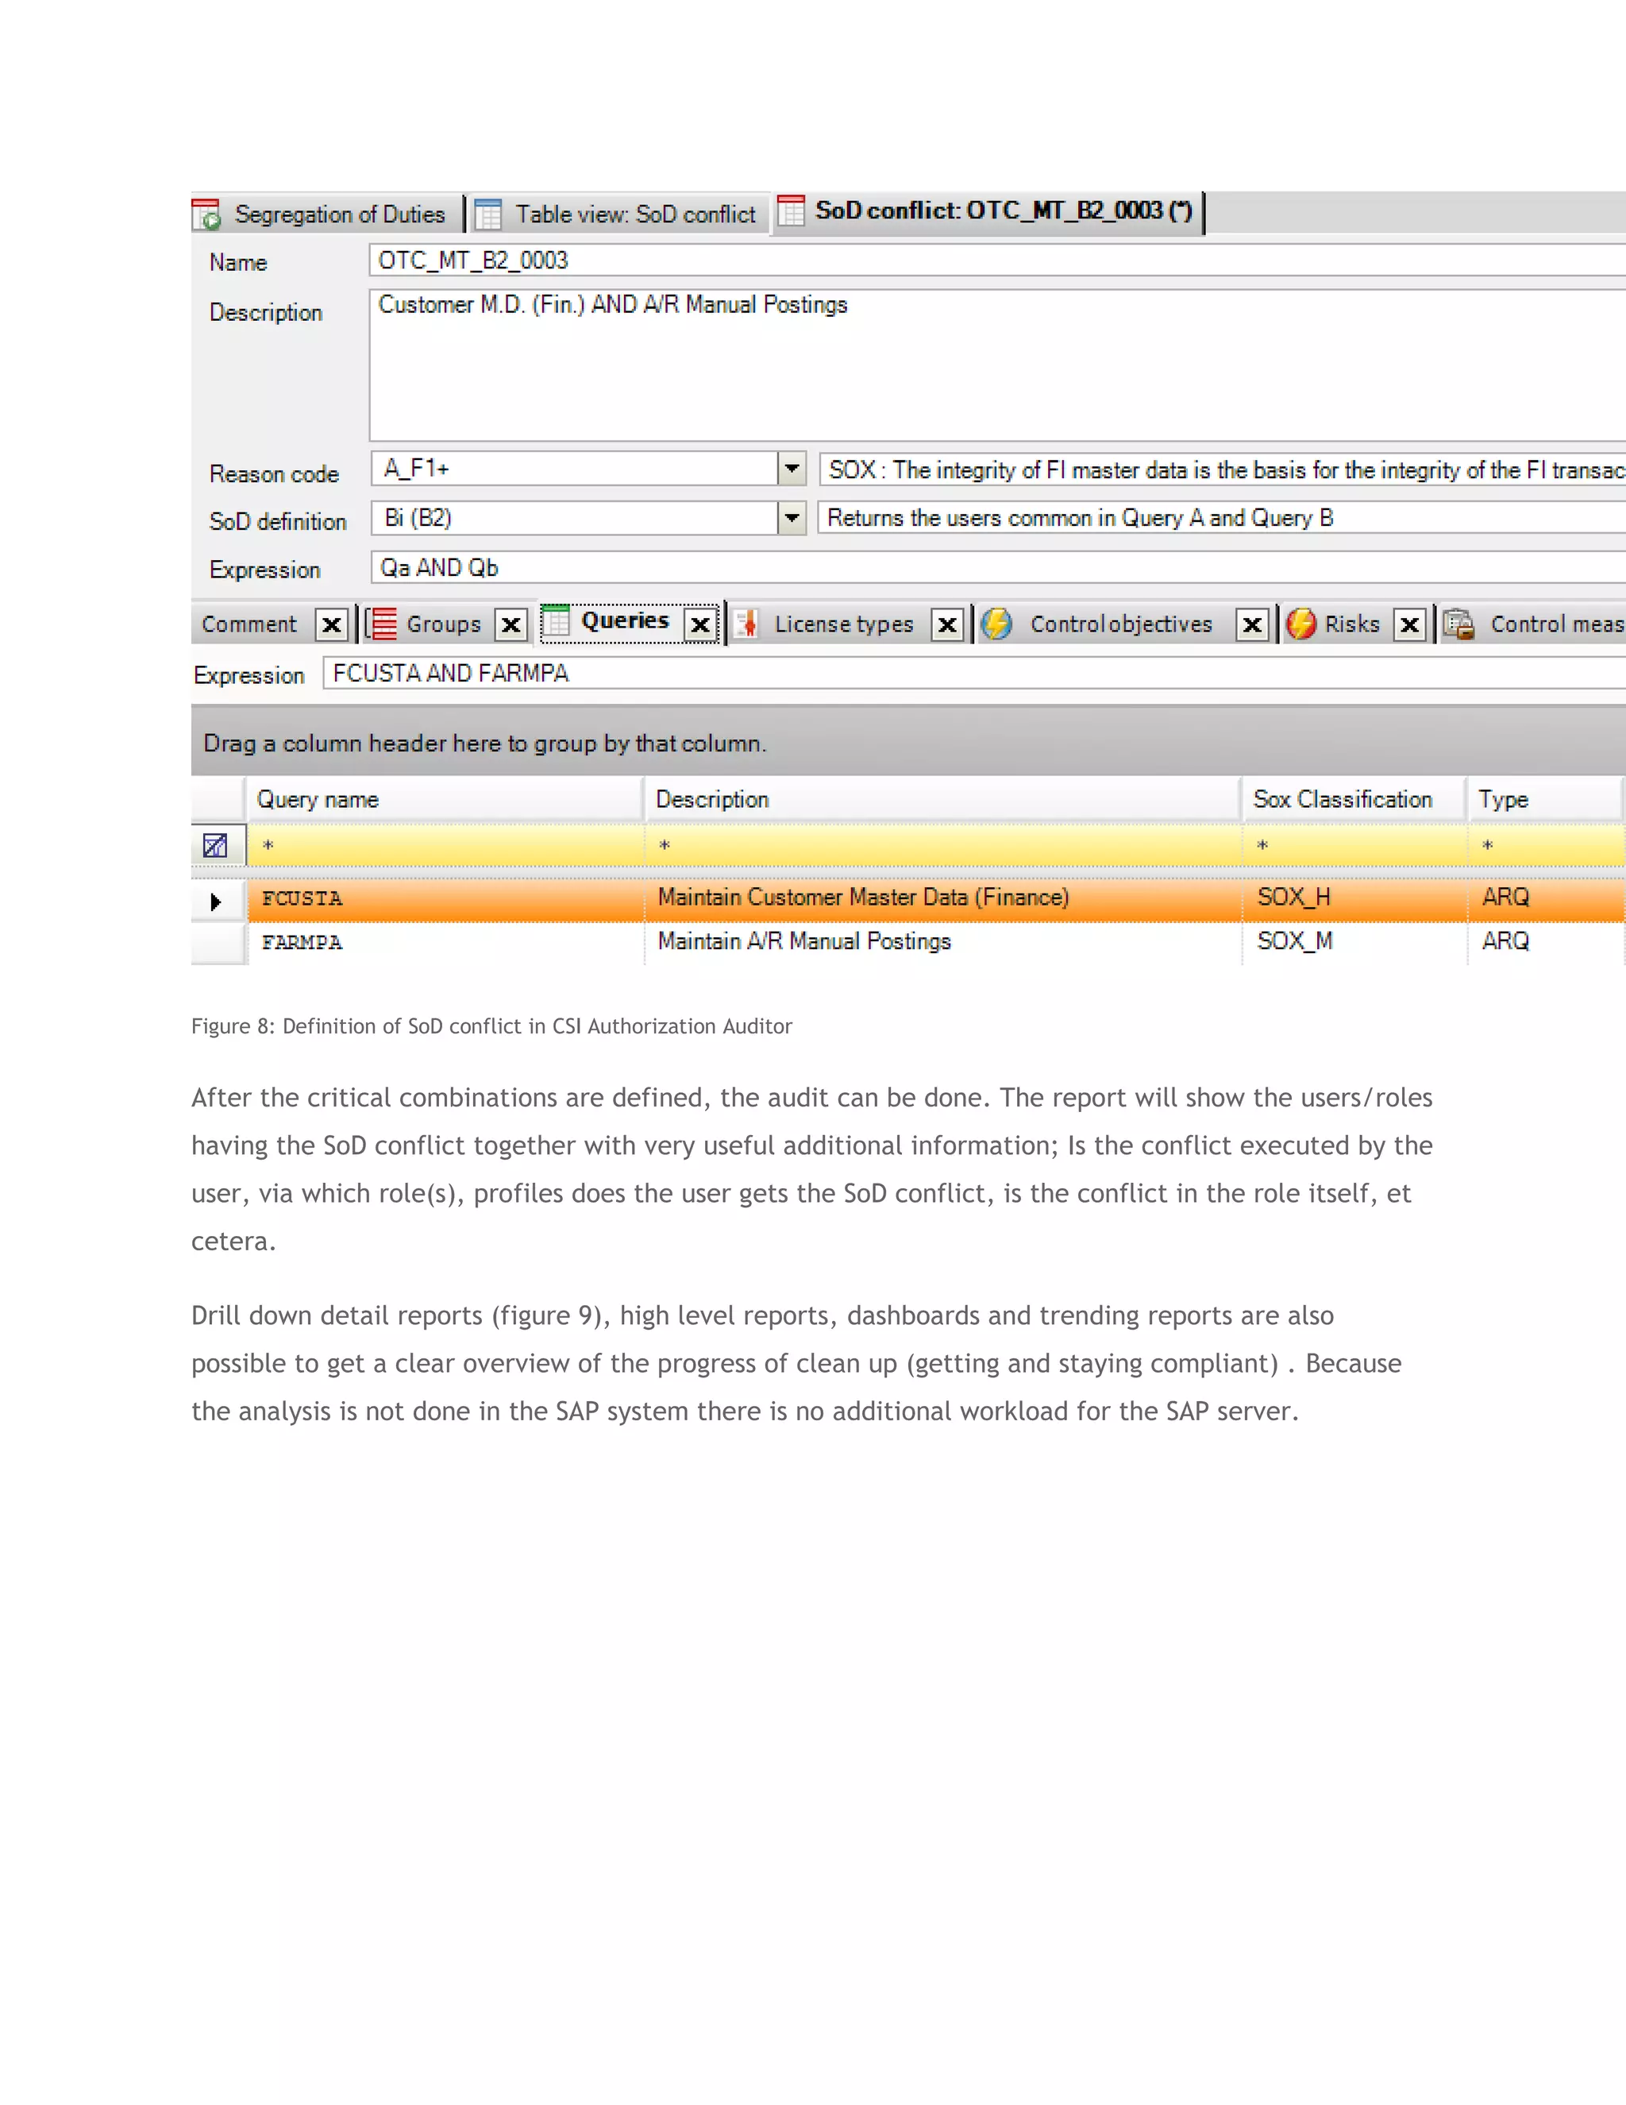Click the filter row editor icon
Image resolution: width=1626 pixels, height=2105 pixels.
coord(216,846)
